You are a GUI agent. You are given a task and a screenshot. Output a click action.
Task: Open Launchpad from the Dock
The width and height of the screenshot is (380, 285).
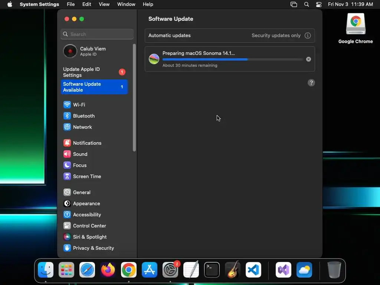pos(66,270)
